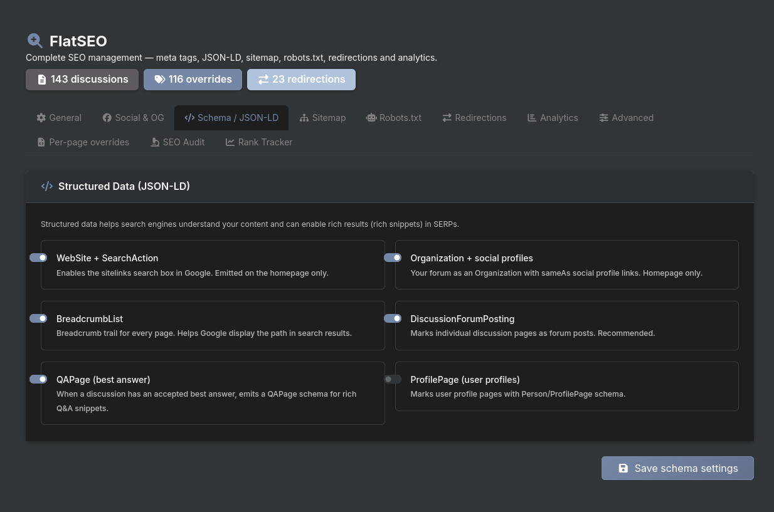Click the floppy disk icon on Save button
Screen dimensions: 774x512
coord(623,468)
